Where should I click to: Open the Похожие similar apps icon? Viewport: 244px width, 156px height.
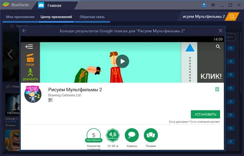point(151,135)
